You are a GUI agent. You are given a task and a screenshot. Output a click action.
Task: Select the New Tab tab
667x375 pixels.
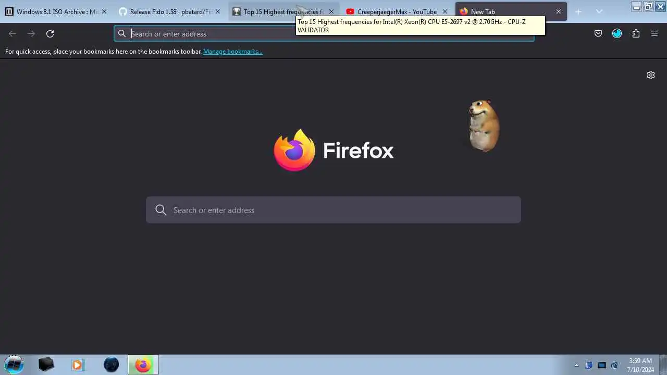(511, 11)
